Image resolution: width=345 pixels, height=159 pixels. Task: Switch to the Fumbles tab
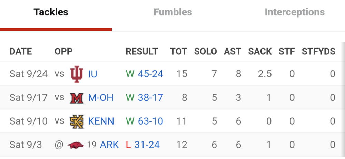(172, 12)
